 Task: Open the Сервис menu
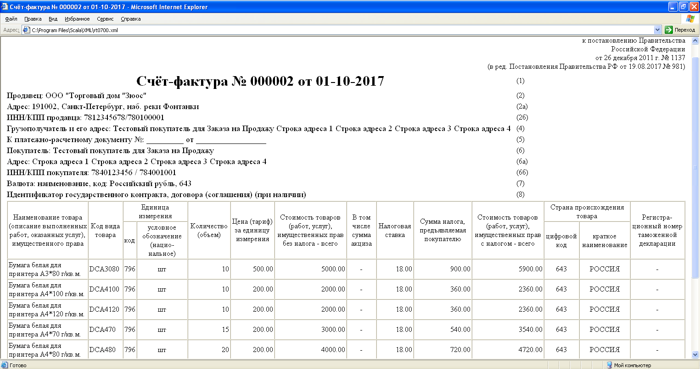[x=105, y=19]
